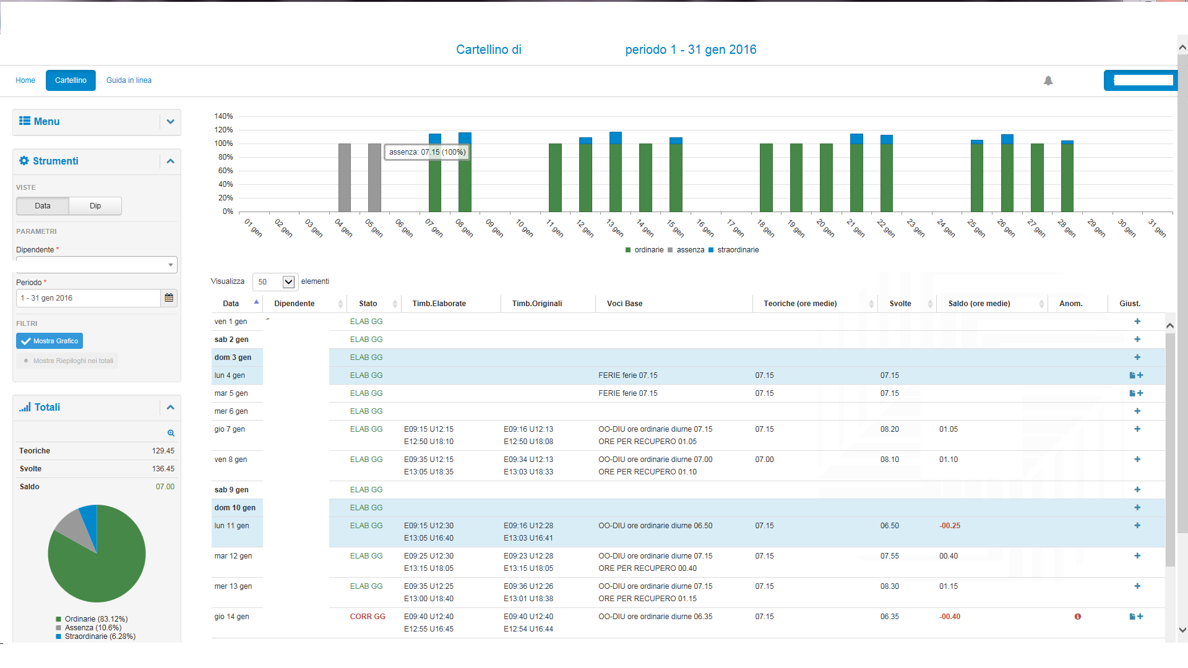Open the calendar picker for Periodo
The width and height of the screenshot is (1188, 668).
pyautogui.click(x=169, y=298)
